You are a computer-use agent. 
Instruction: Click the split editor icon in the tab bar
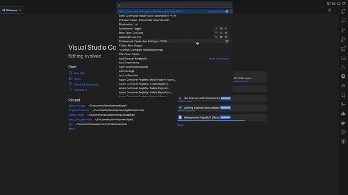click(329, 10)
